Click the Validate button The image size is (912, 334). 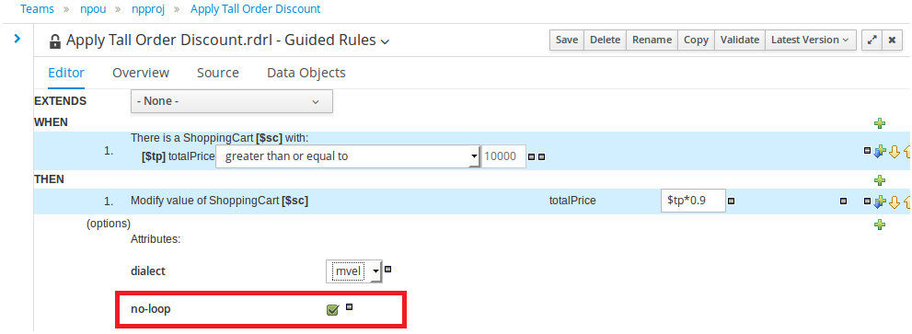point(740,40)
